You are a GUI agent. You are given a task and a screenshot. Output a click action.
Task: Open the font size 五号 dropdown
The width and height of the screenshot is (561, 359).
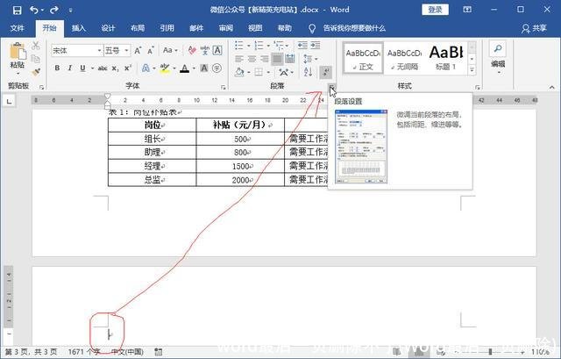pyautogui.click(x=126, y=51)
